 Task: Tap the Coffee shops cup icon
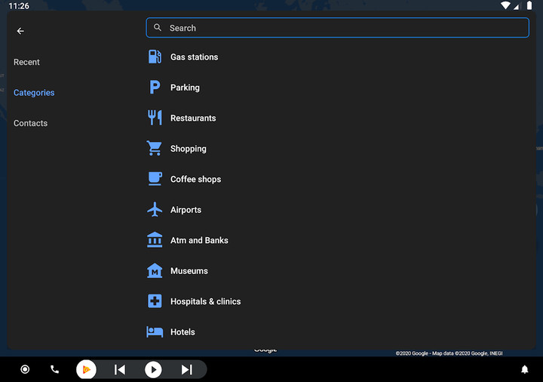click(155, 179)
